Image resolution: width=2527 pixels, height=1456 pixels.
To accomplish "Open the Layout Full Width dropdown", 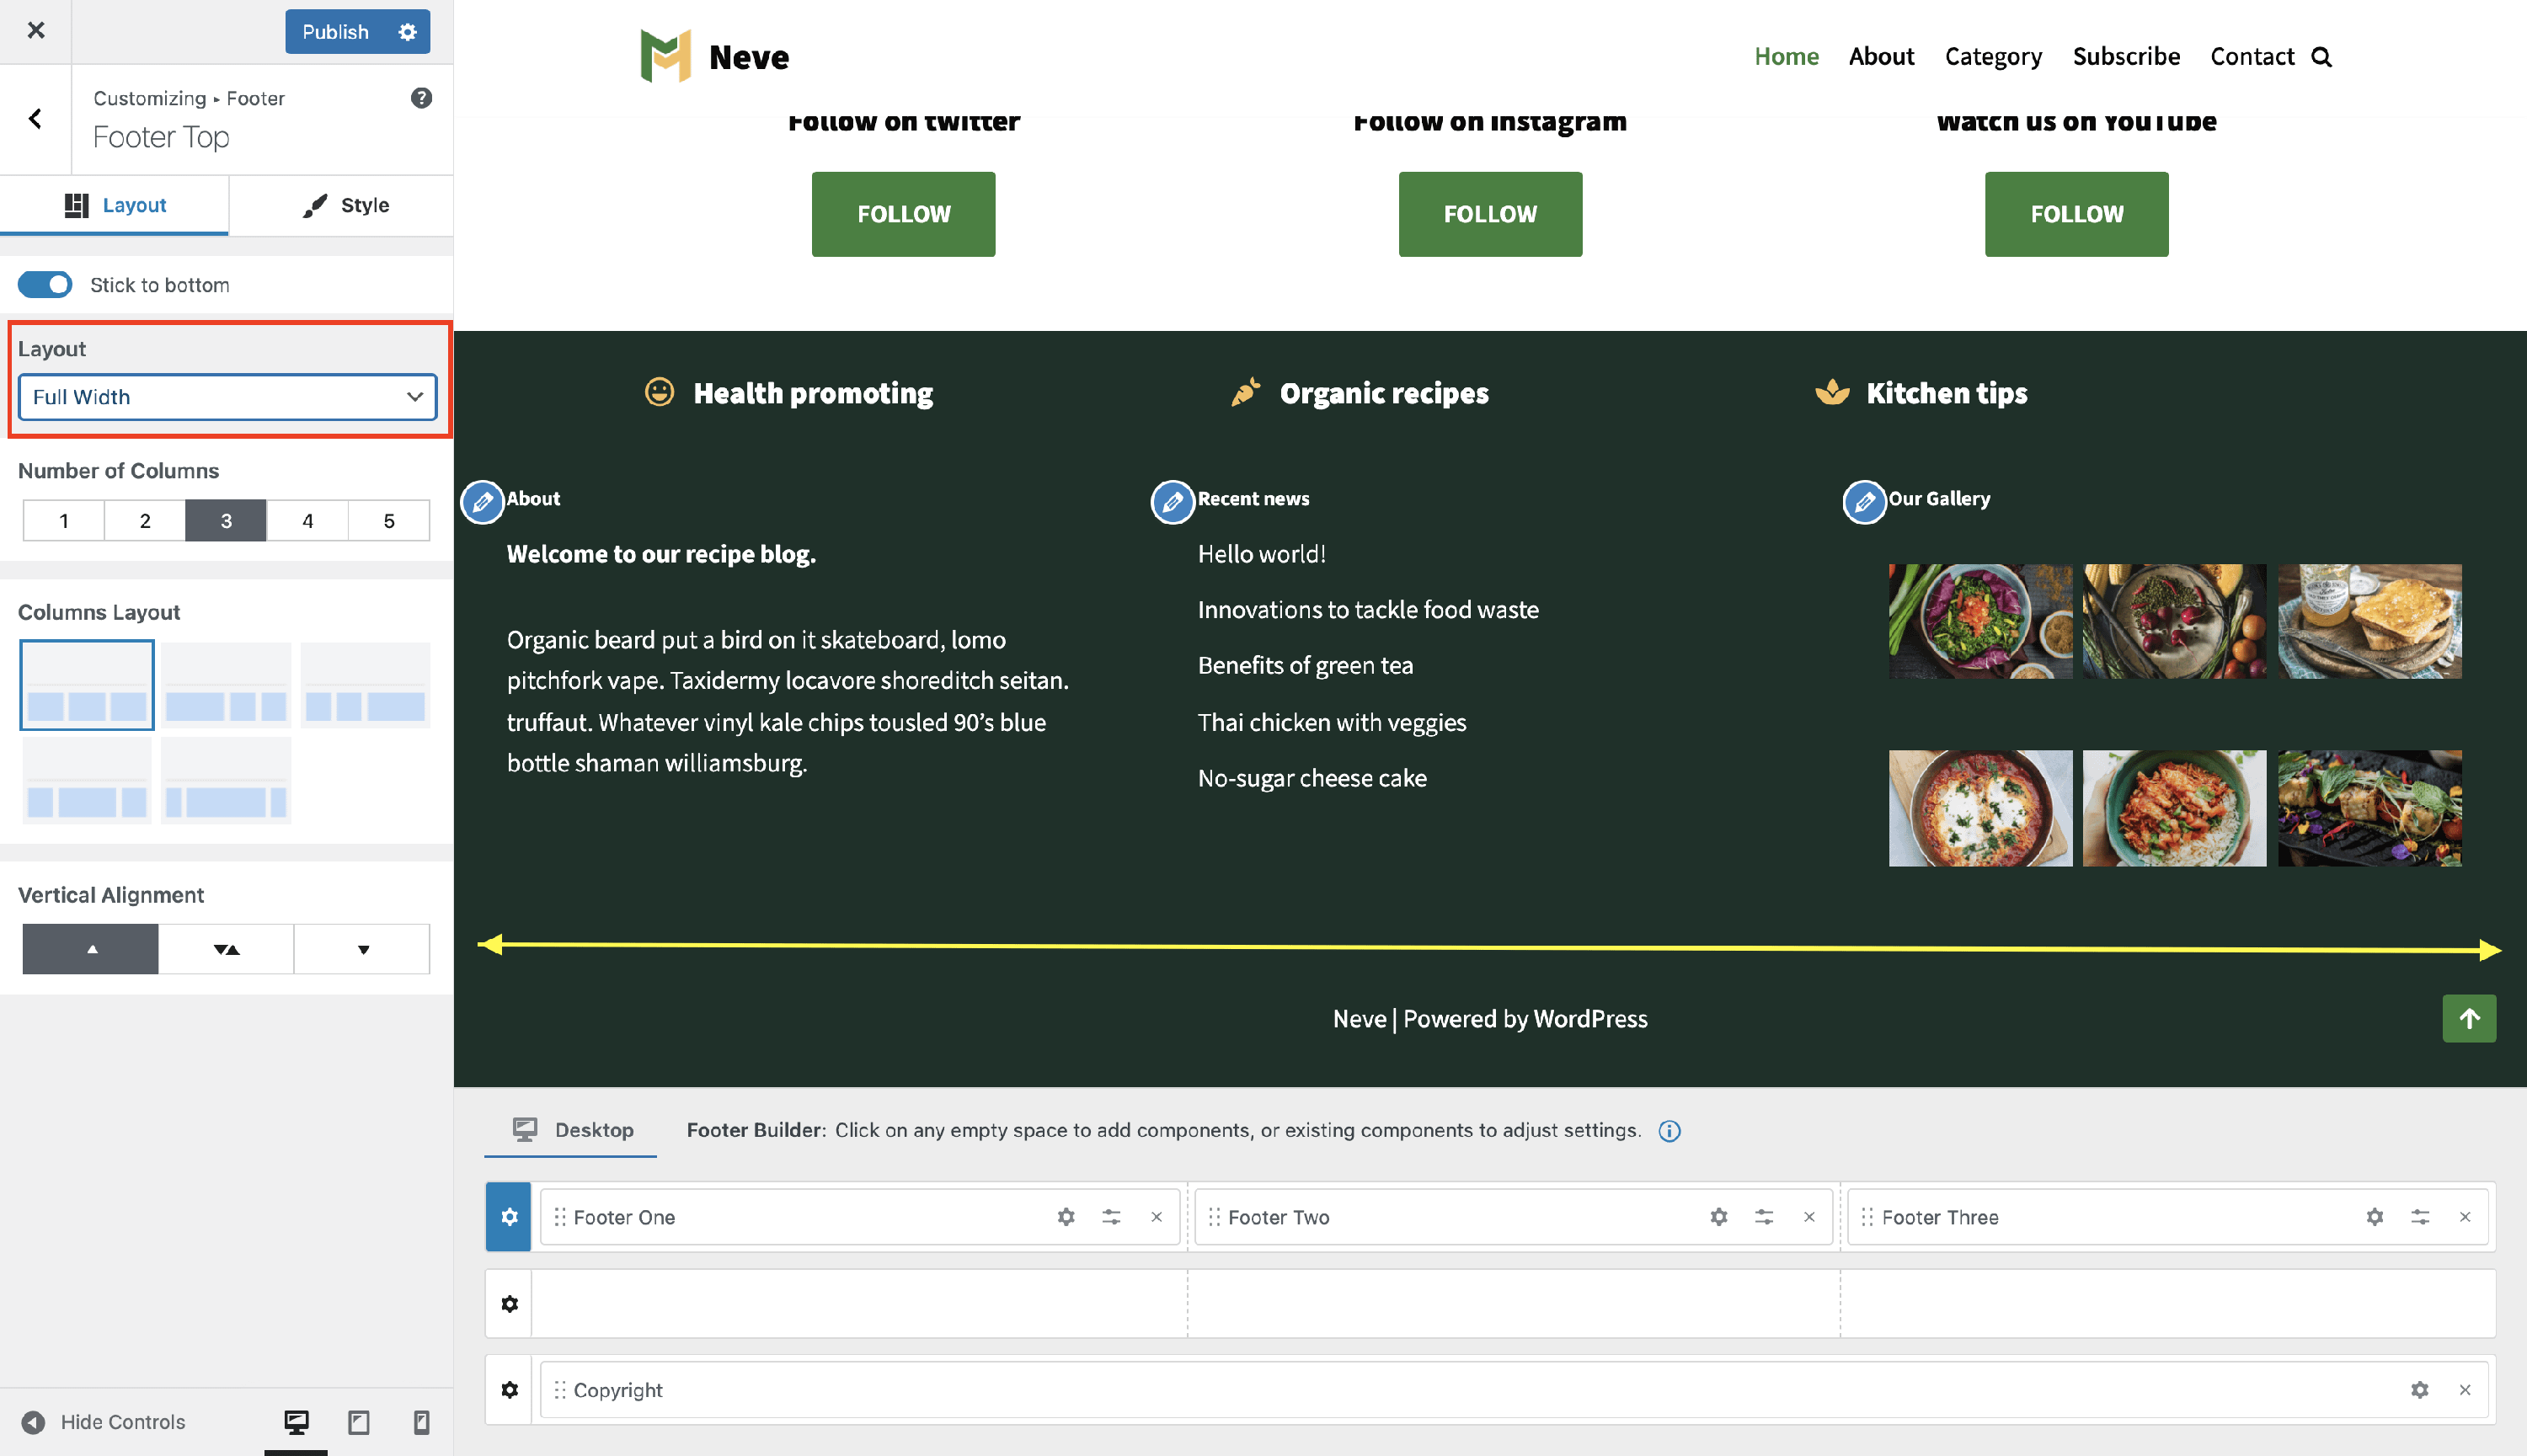I will (227, 397).
